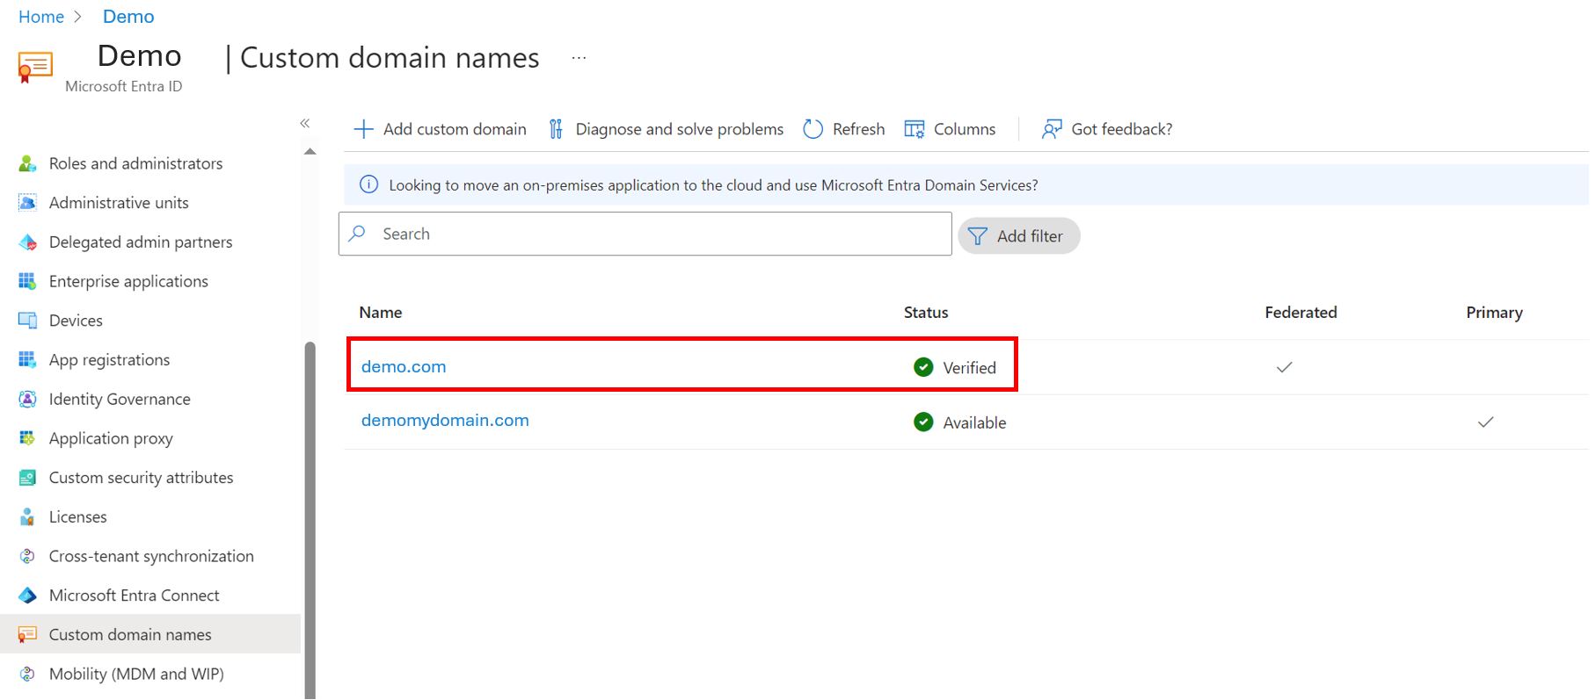Click the Administrative units icon
The image size is (1596, 700).
(x=27, y=203)
